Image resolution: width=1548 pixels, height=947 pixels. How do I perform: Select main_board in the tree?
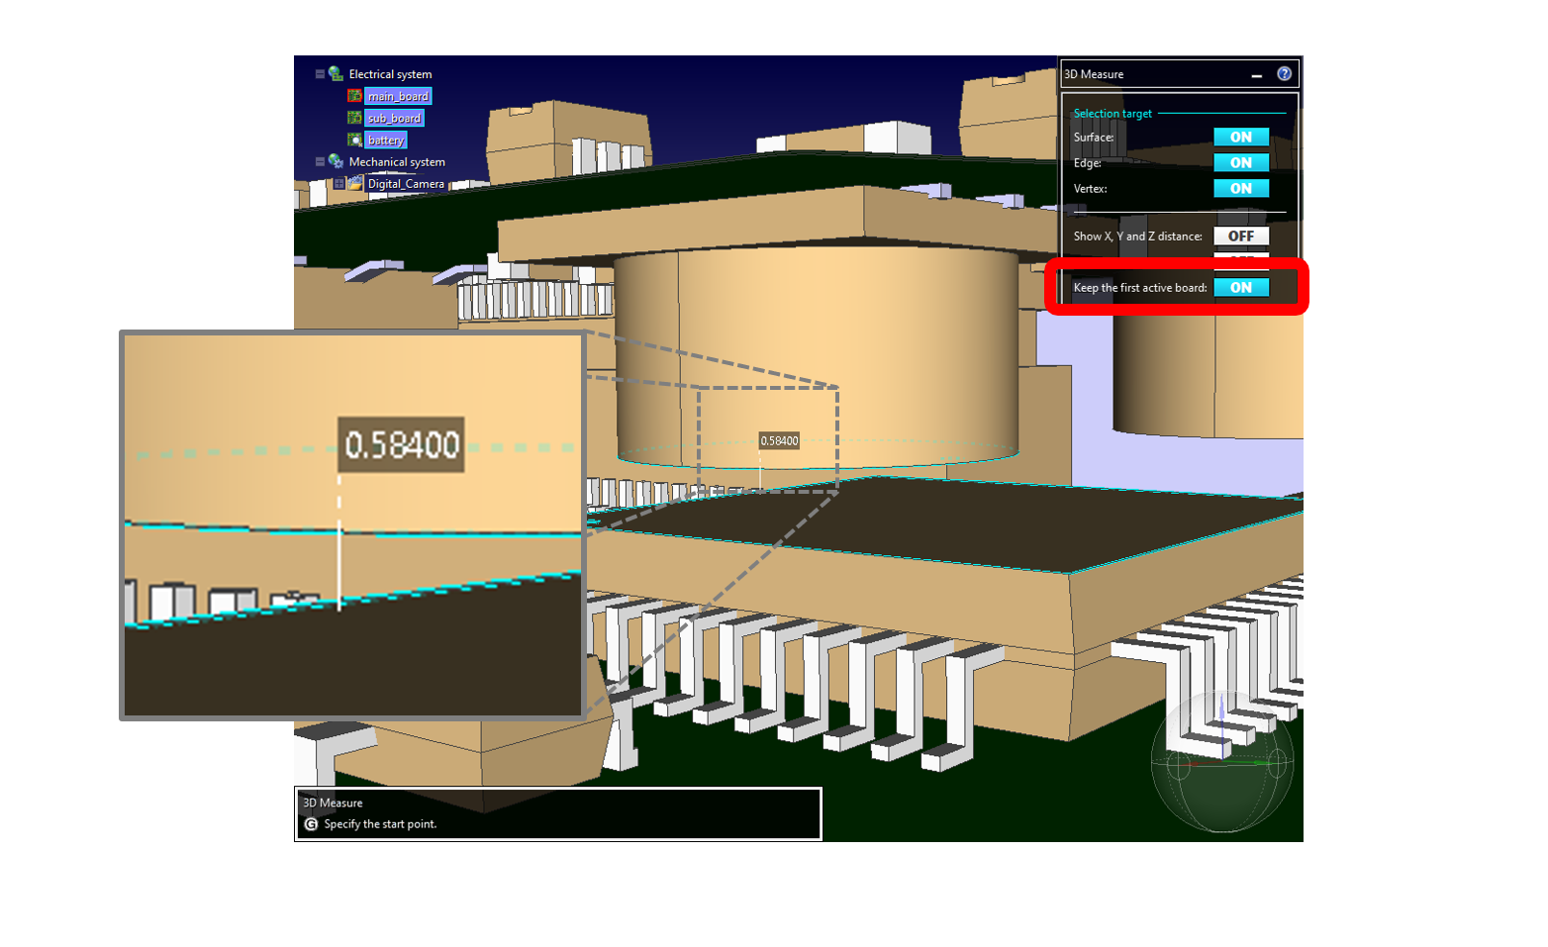pyautogui.click(x=398, y=96)
